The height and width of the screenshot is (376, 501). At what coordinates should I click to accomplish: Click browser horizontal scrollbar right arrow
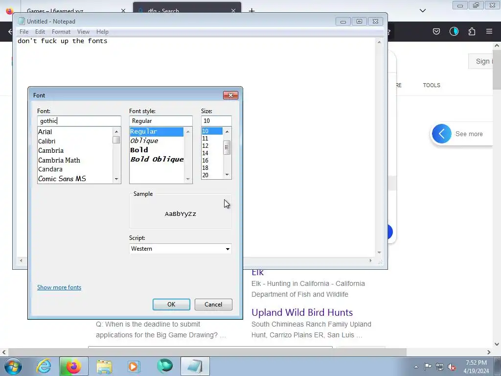coord(489,352)
